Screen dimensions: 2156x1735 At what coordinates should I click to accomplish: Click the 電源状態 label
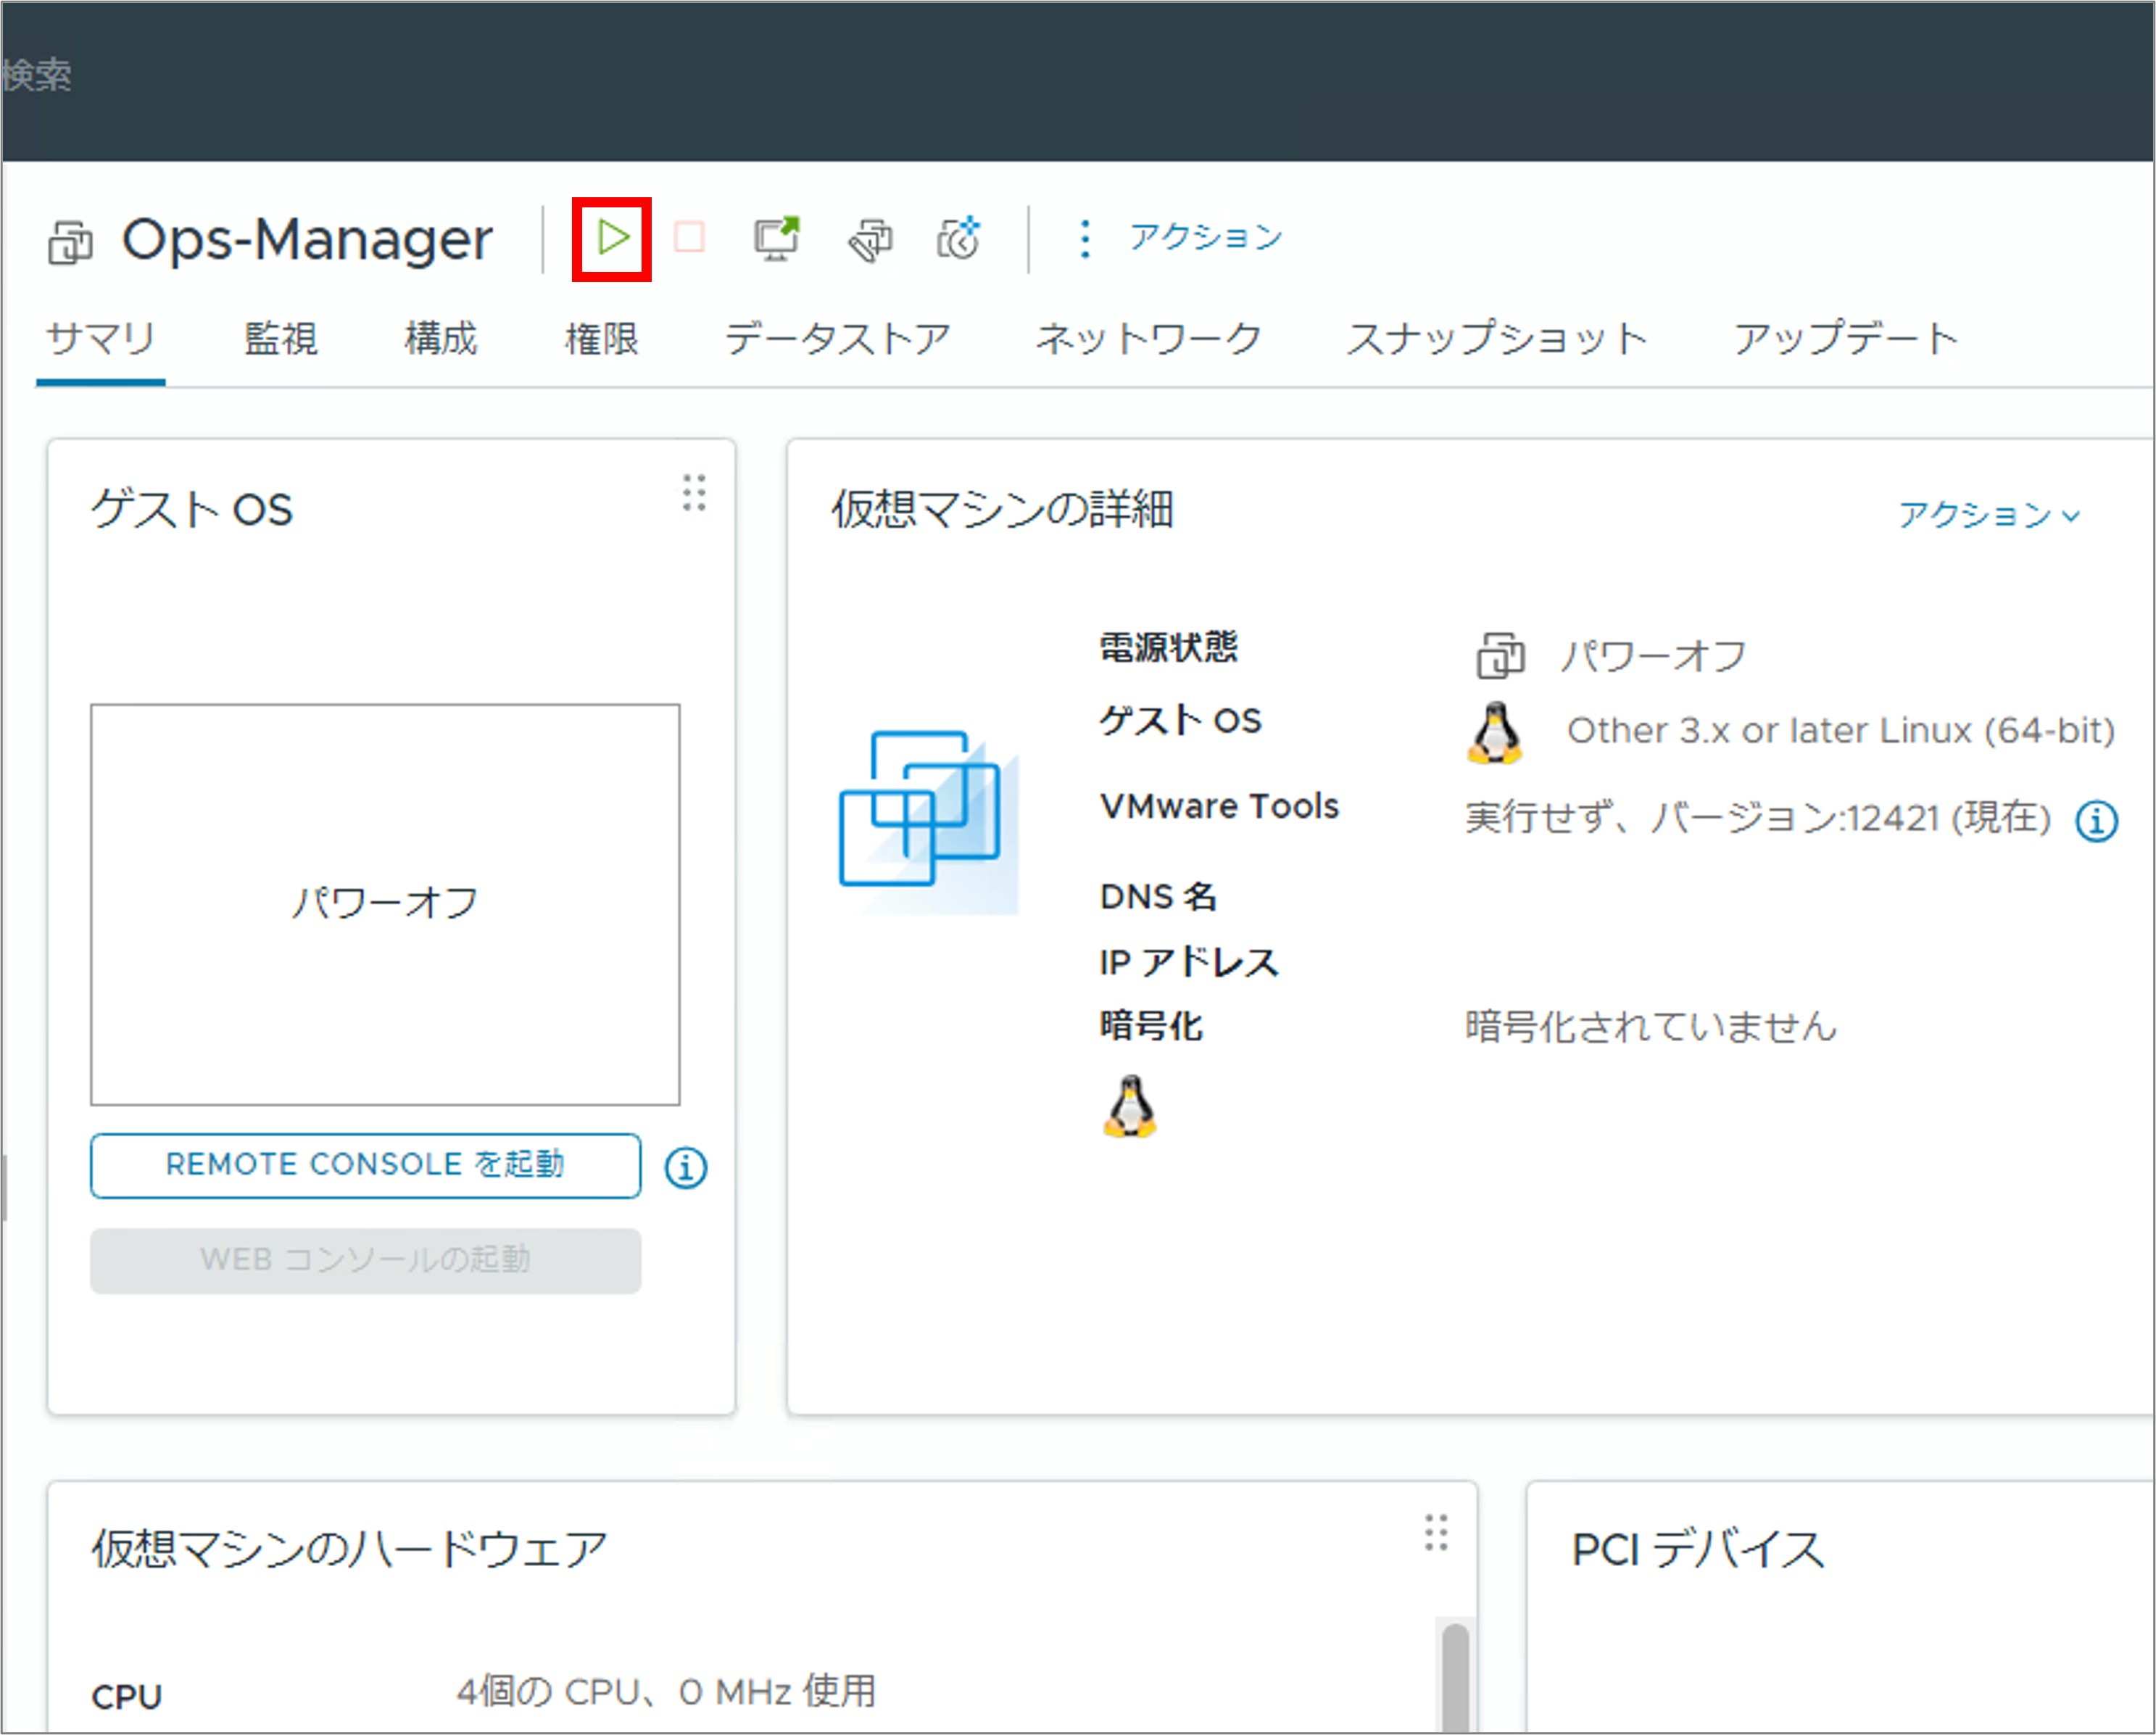pos(1168,647)
